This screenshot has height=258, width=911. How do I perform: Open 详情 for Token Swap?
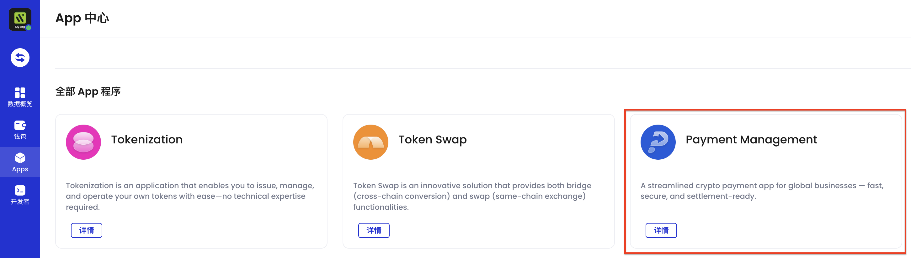[374, 230]
